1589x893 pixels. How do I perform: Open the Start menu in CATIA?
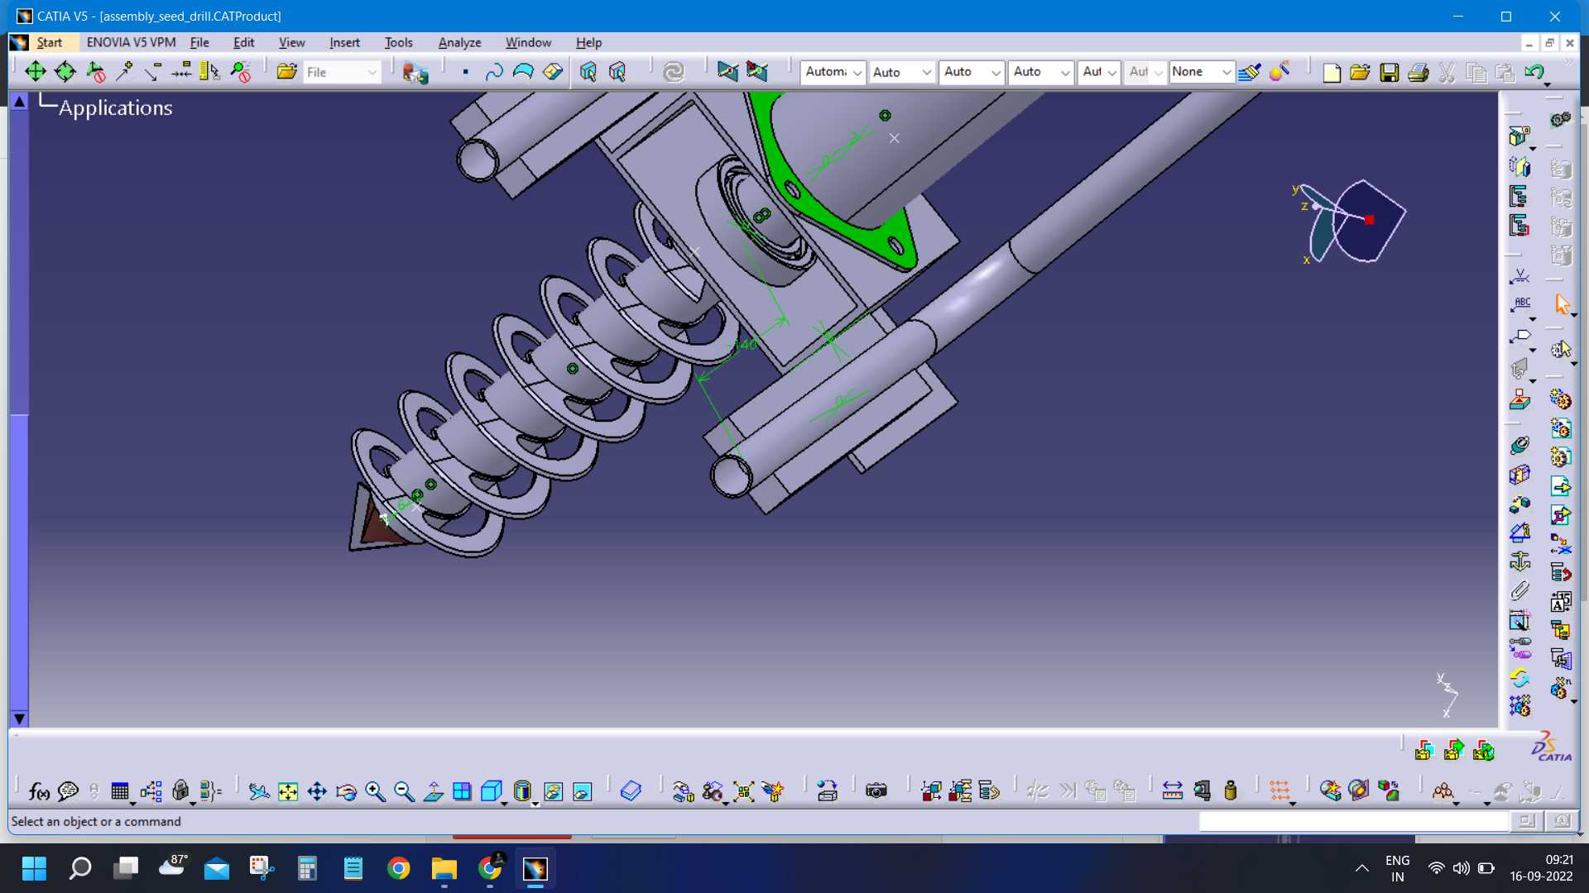coord(49,42)
